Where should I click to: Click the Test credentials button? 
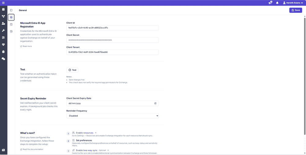point(73,70)
